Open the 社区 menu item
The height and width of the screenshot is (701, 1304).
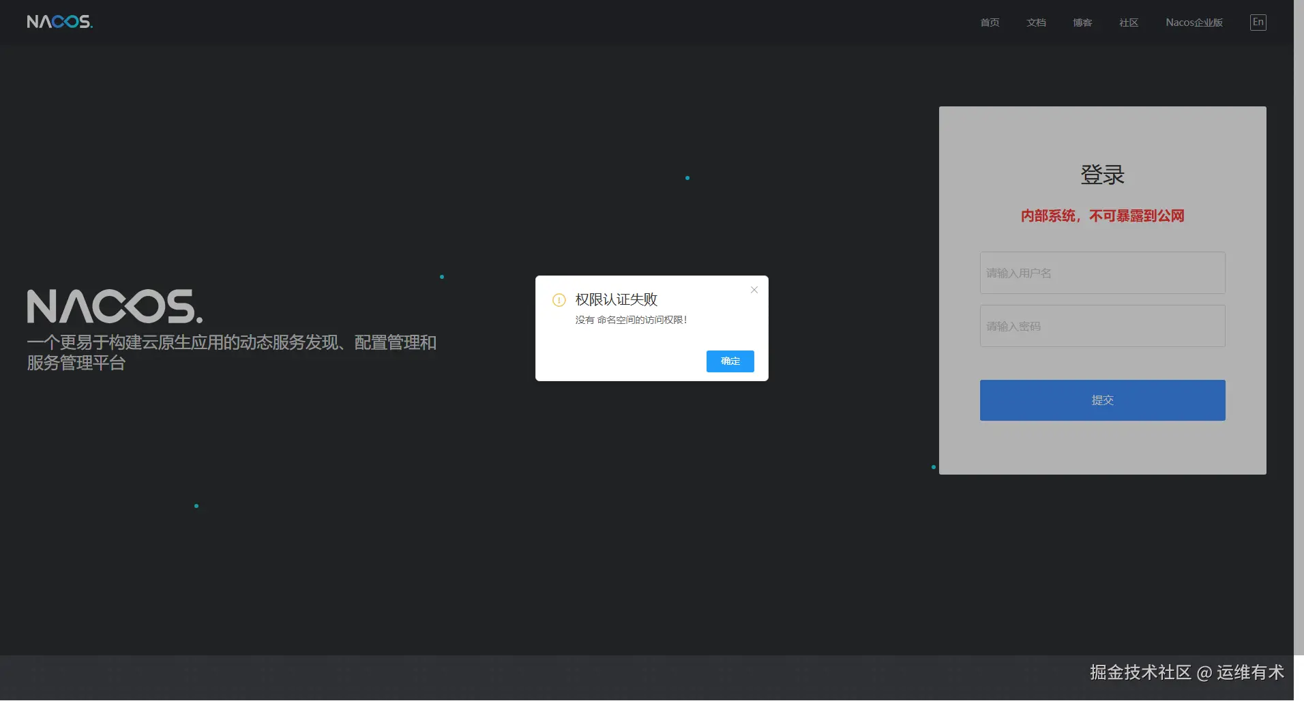pos(1128,23)
